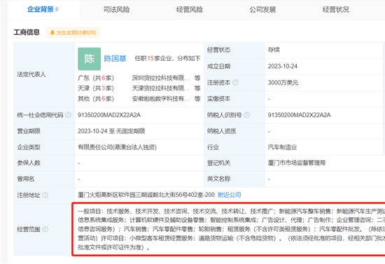Open help icon next to 经营范围
Viewport: 385px width, 264px height.
(45, 229)
